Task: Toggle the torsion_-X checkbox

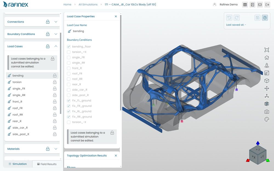Action: [69, 122]
